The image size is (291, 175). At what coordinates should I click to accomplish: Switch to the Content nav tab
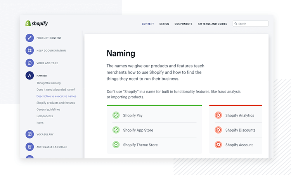(148, 24)
